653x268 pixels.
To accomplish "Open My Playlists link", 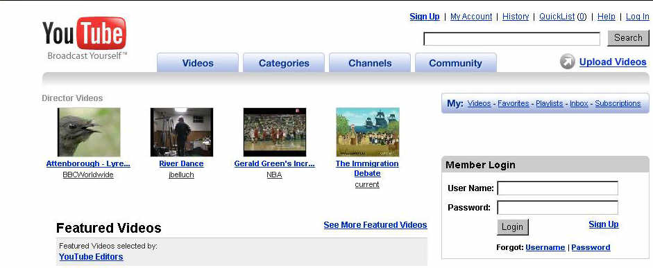I will pos(550,103).
